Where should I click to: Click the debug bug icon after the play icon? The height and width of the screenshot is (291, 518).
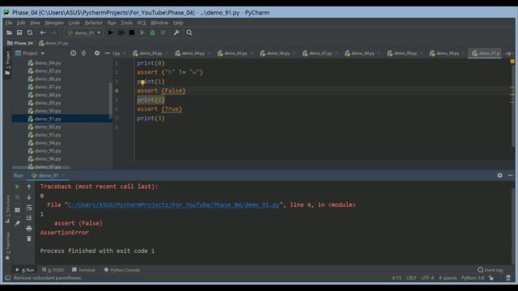121,32
